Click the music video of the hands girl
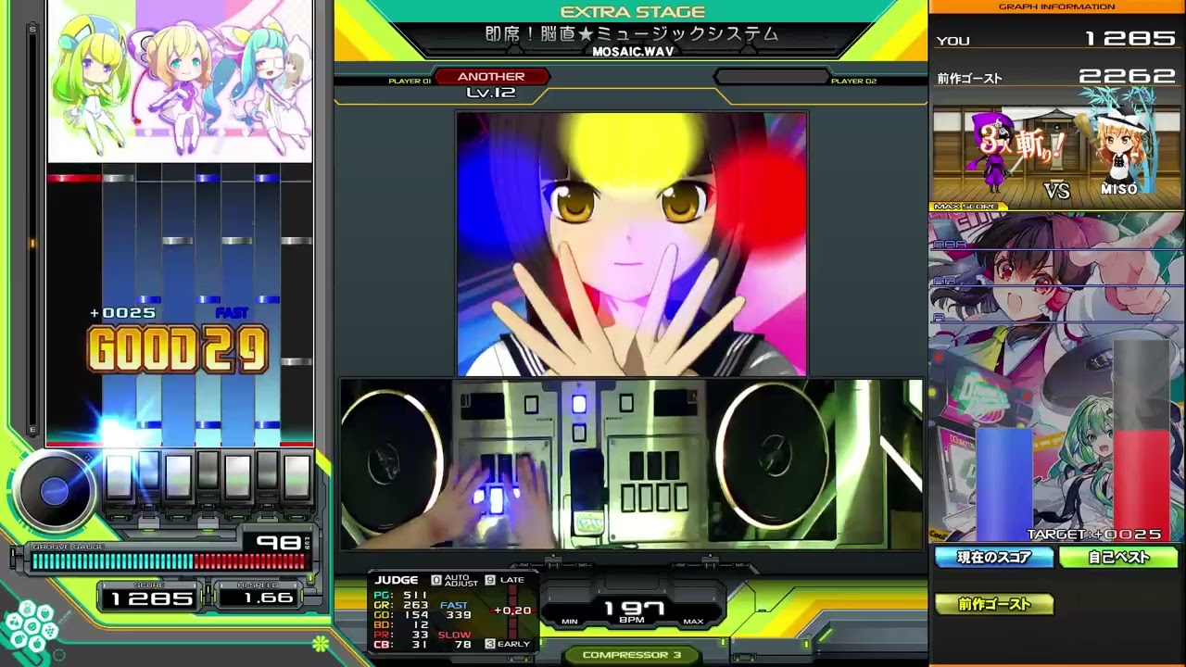1186x667 pixels. 632,245
